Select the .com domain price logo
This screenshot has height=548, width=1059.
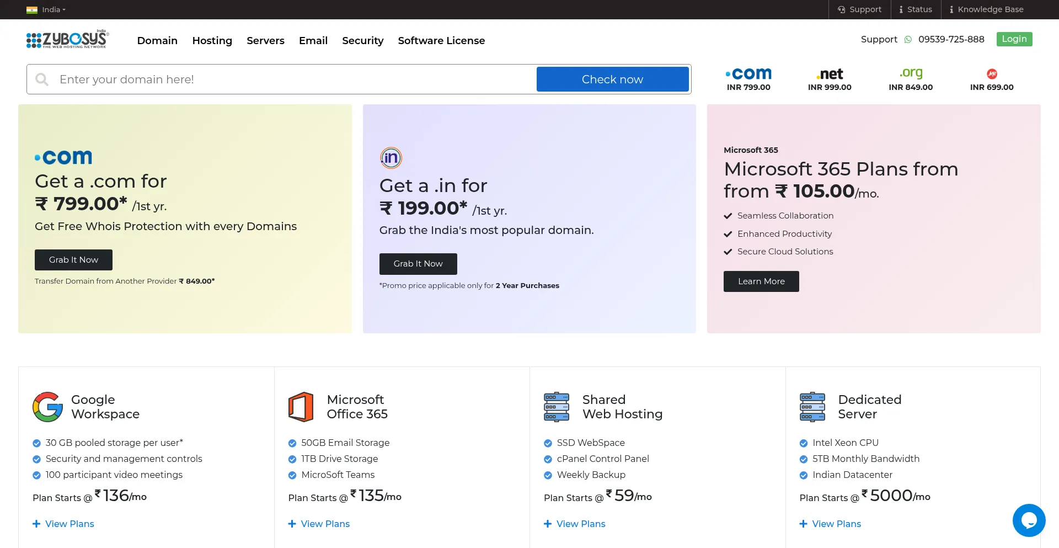(748, 73)
